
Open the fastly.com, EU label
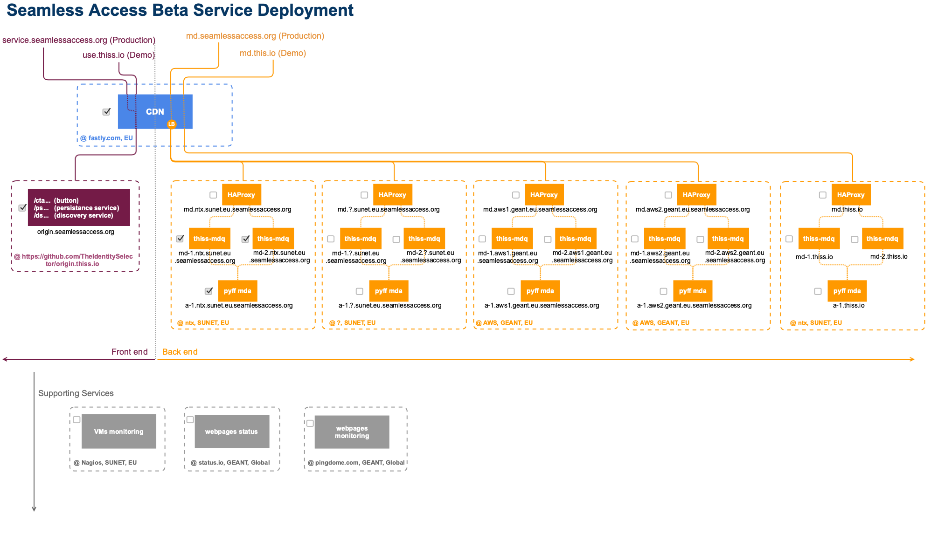click(x=106, y=138)
